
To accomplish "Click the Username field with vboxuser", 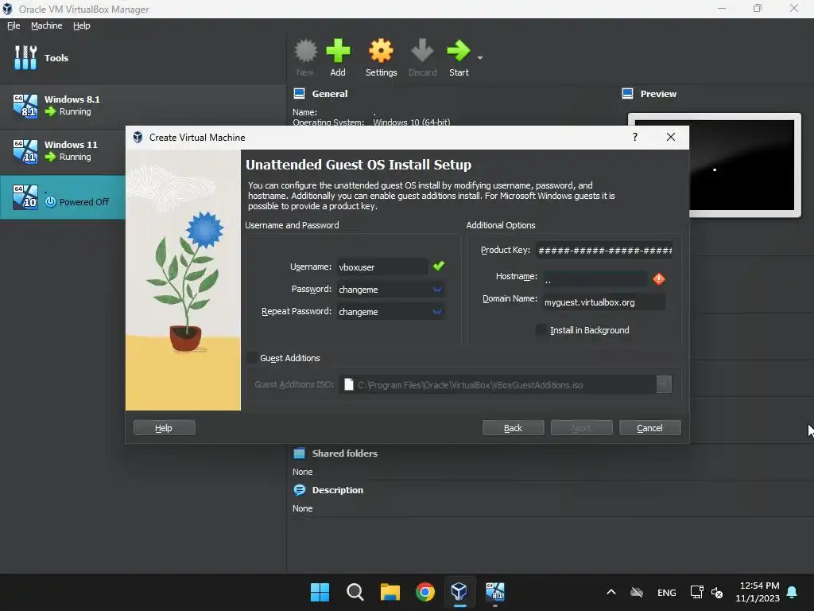I will pos(382,267).
